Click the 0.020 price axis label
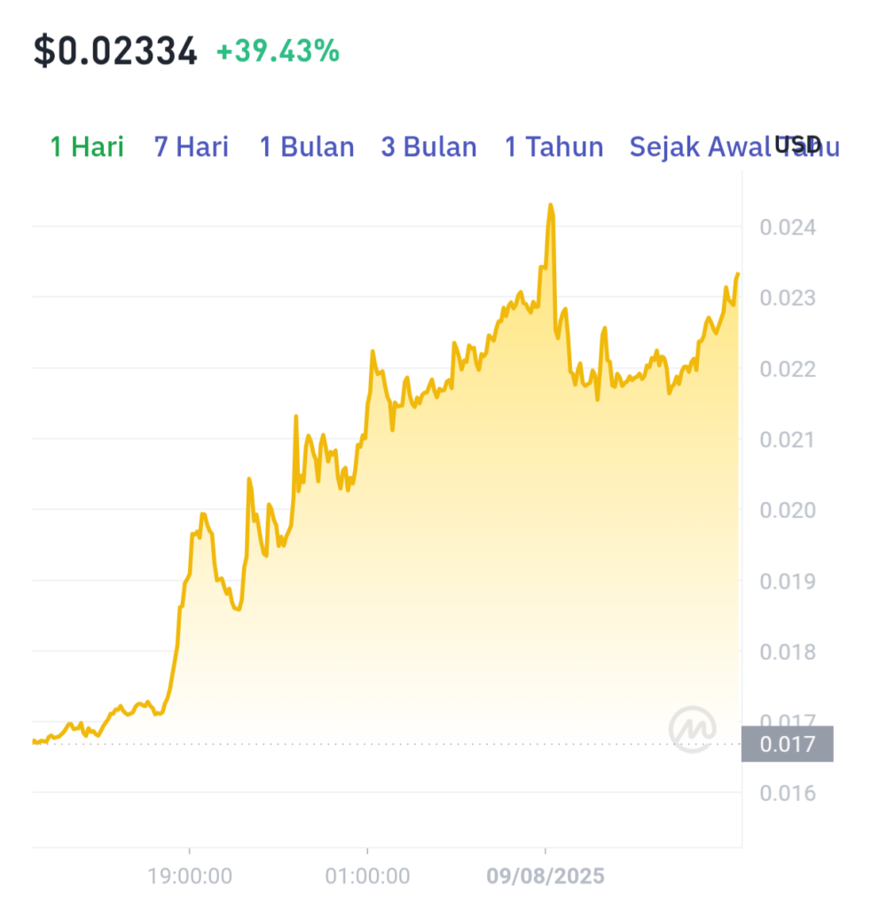879x908 pixels. (x=788, y=510)
